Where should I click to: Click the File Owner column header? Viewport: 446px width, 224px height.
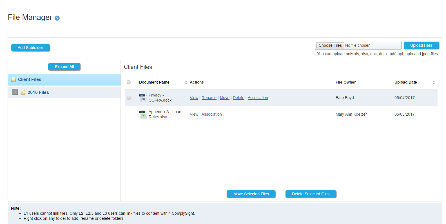tap(346, 82)
